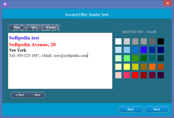Screen dimensions: 174x118
Task: Click the app icon in title bar
Action: point(5,4)
